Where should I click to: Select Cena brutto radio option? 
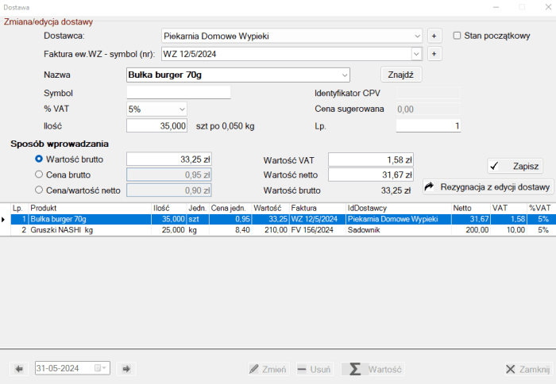(39, 175)
